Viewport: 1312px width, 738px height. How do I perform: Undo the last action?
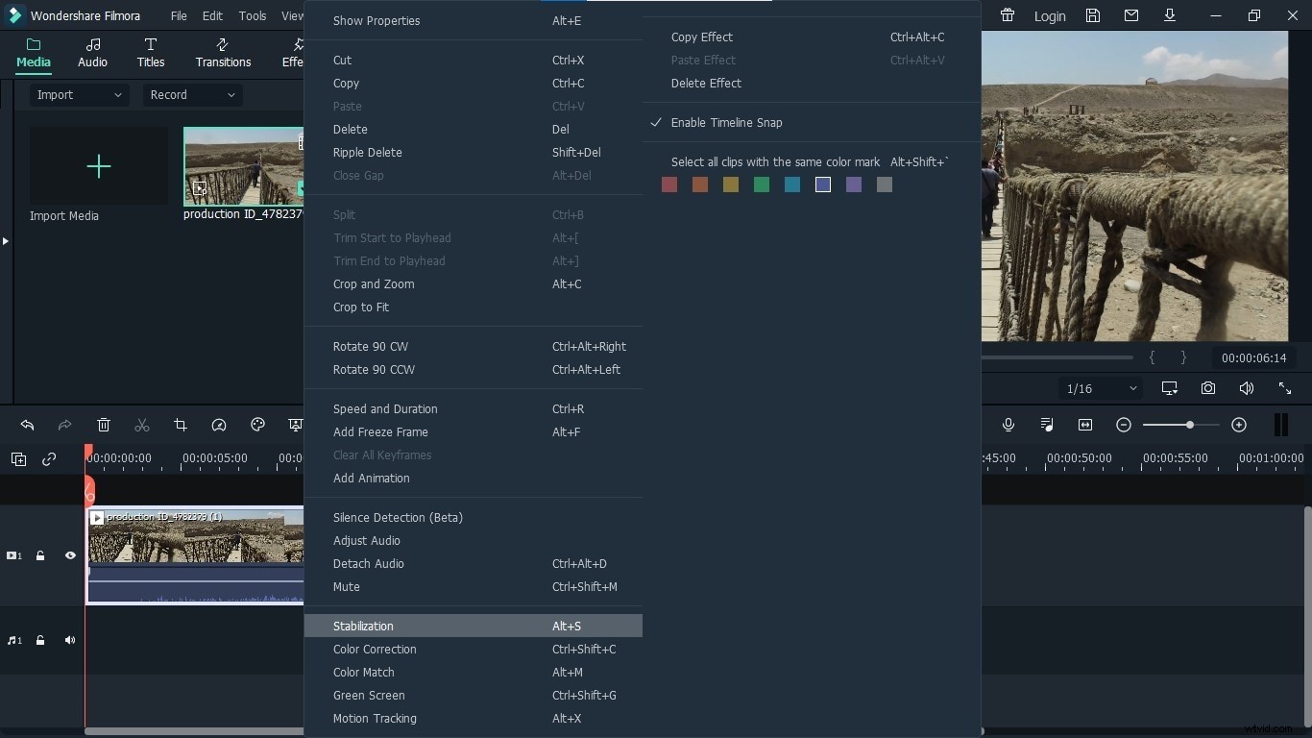coord(26,425)
